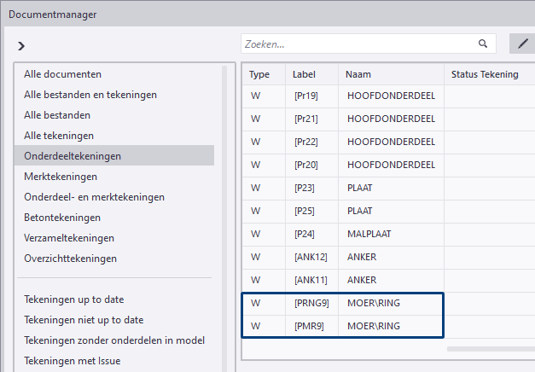Click the horizontal scrollbar under the table
This screenshot has height=372, width=535.
tap(490, 349)
